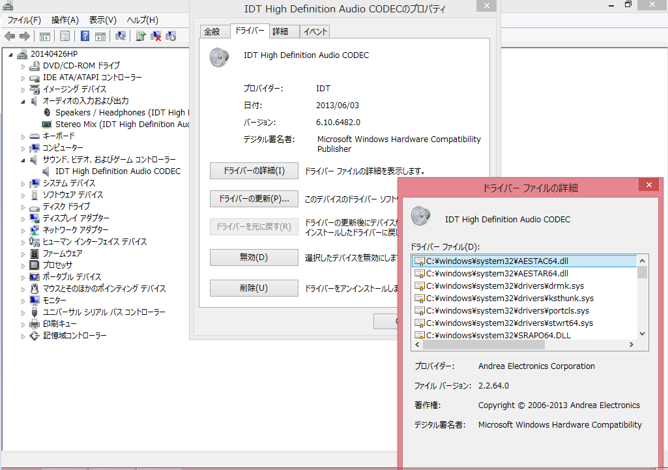Collapse the オーディオの入力および出力 node

pyautogui.click(x=23, y=102)
